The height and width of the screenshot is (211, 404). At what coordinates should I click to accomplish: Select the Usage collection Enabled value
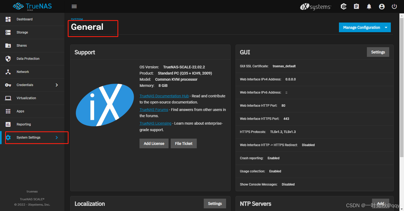(x=275, y=171)
